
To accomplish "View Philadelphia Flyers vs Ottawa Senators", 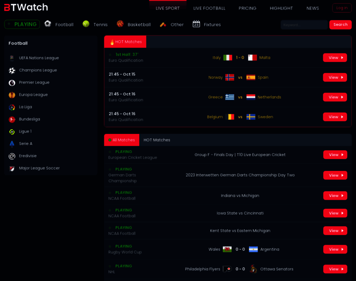I will point(335,269).
